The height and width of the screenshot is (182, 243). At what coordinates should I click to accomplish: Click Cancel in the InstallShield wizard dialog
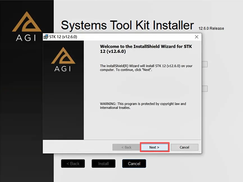(x=184, y=147)
